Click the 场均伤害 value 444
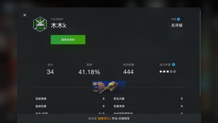The image size is (218, 123). pyautogui.click(x=128, y=72)
